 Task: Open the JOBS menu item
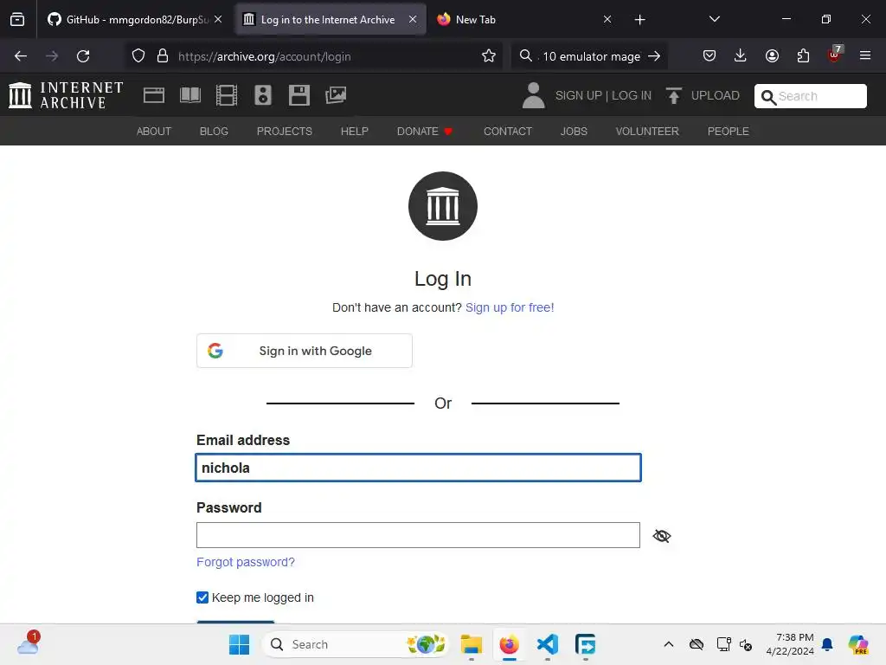point(574,132)
